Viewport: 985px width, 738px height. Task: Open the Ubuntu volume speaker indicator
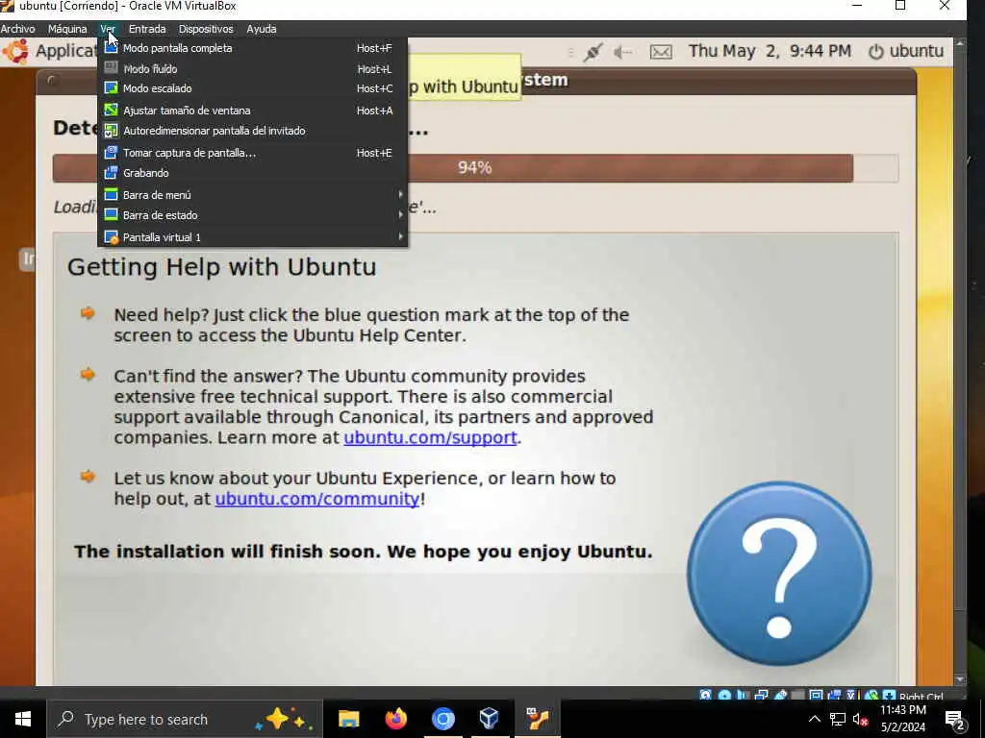click(x=623, y=52)
